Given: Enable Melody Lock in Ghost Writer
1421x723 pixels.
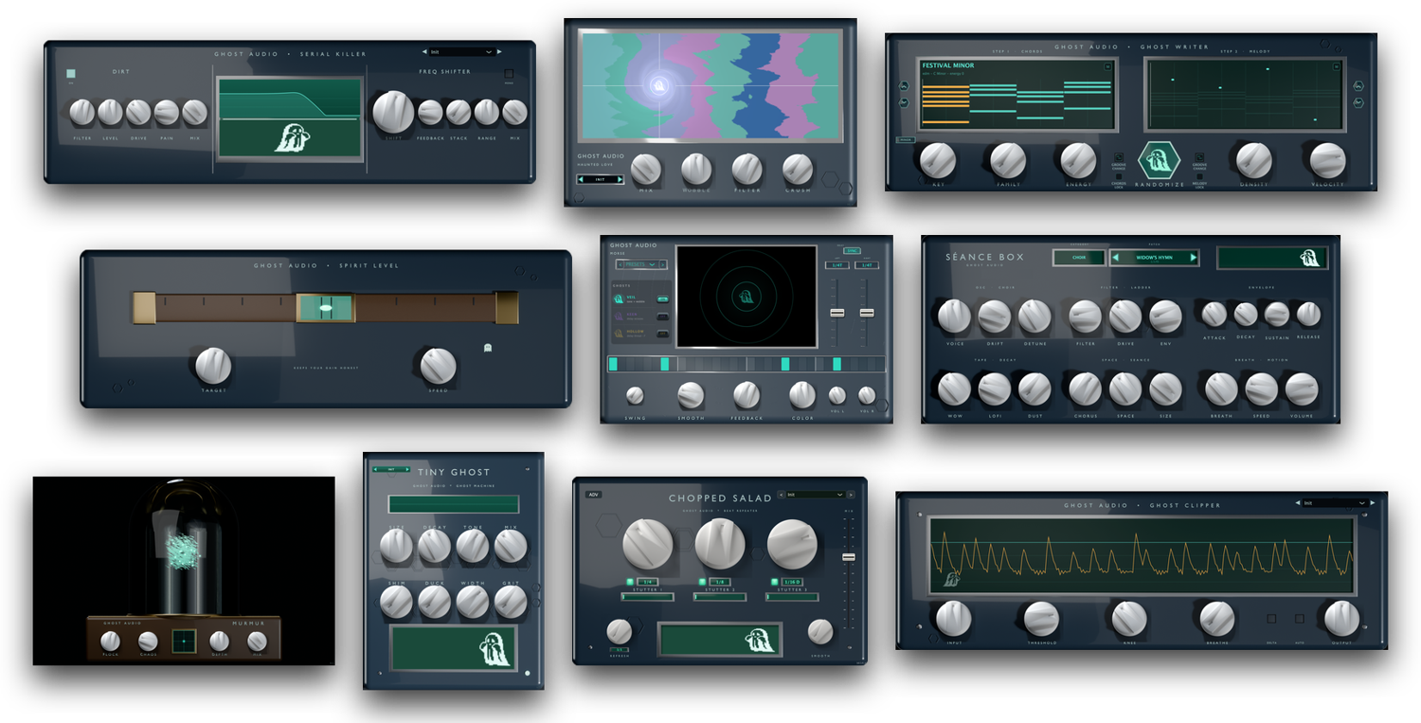Looking at the screenshot, I should (x=1199, y=176).
